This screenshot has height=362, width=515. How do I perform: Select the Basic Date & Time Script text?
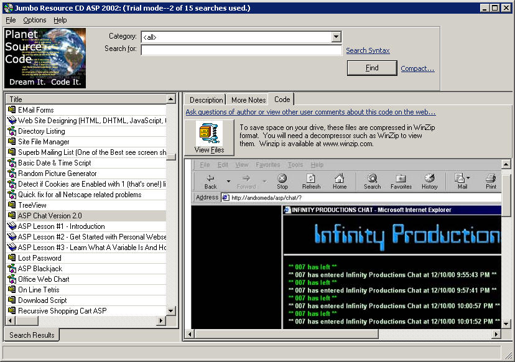55,162
